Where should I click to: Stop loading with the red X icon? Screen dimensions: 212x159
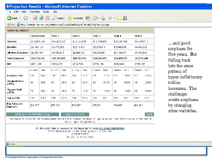point(35,18)
